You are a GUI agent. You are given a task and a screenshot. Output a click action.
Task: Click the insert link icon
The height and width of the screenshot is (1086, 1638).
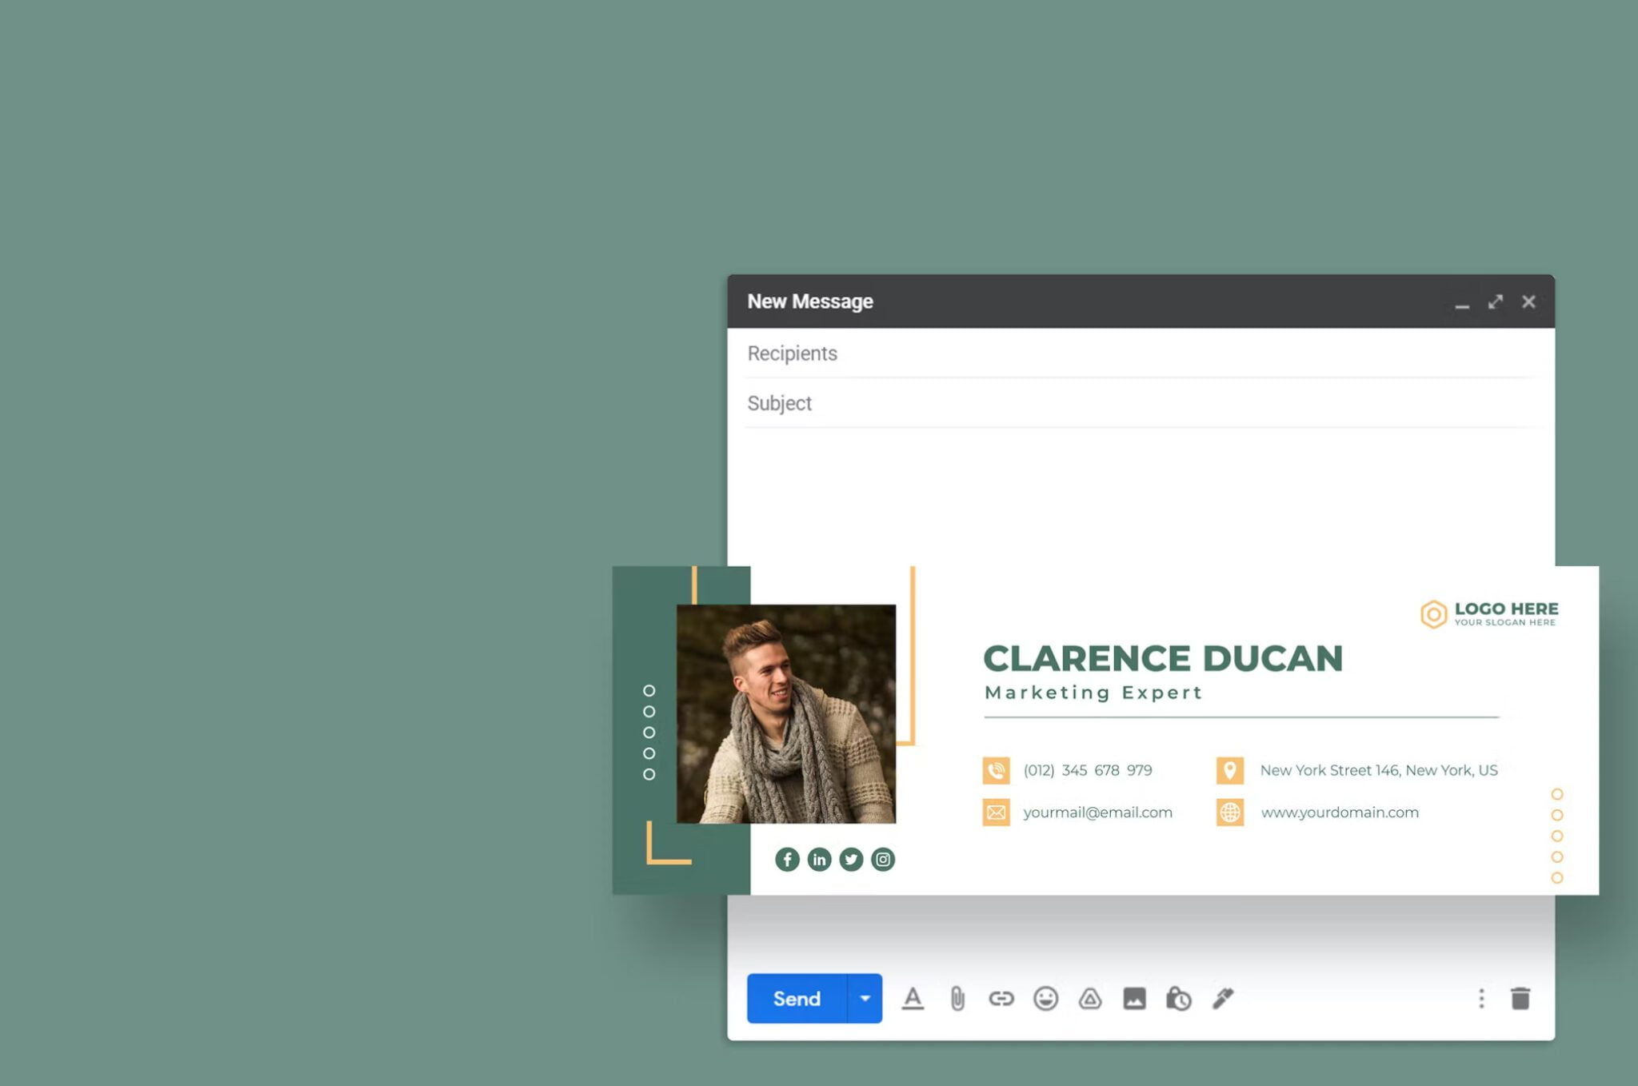1001,998
